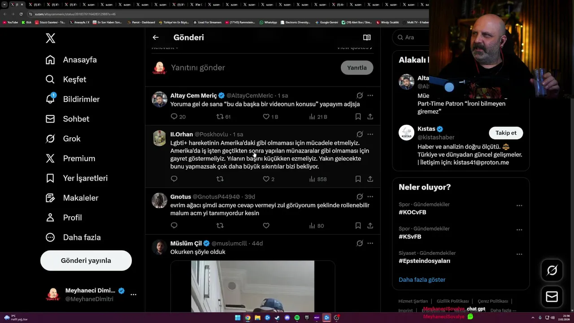Open Windows Start menu
This screenshot has height=323, width=574.
tap(237, 318)
